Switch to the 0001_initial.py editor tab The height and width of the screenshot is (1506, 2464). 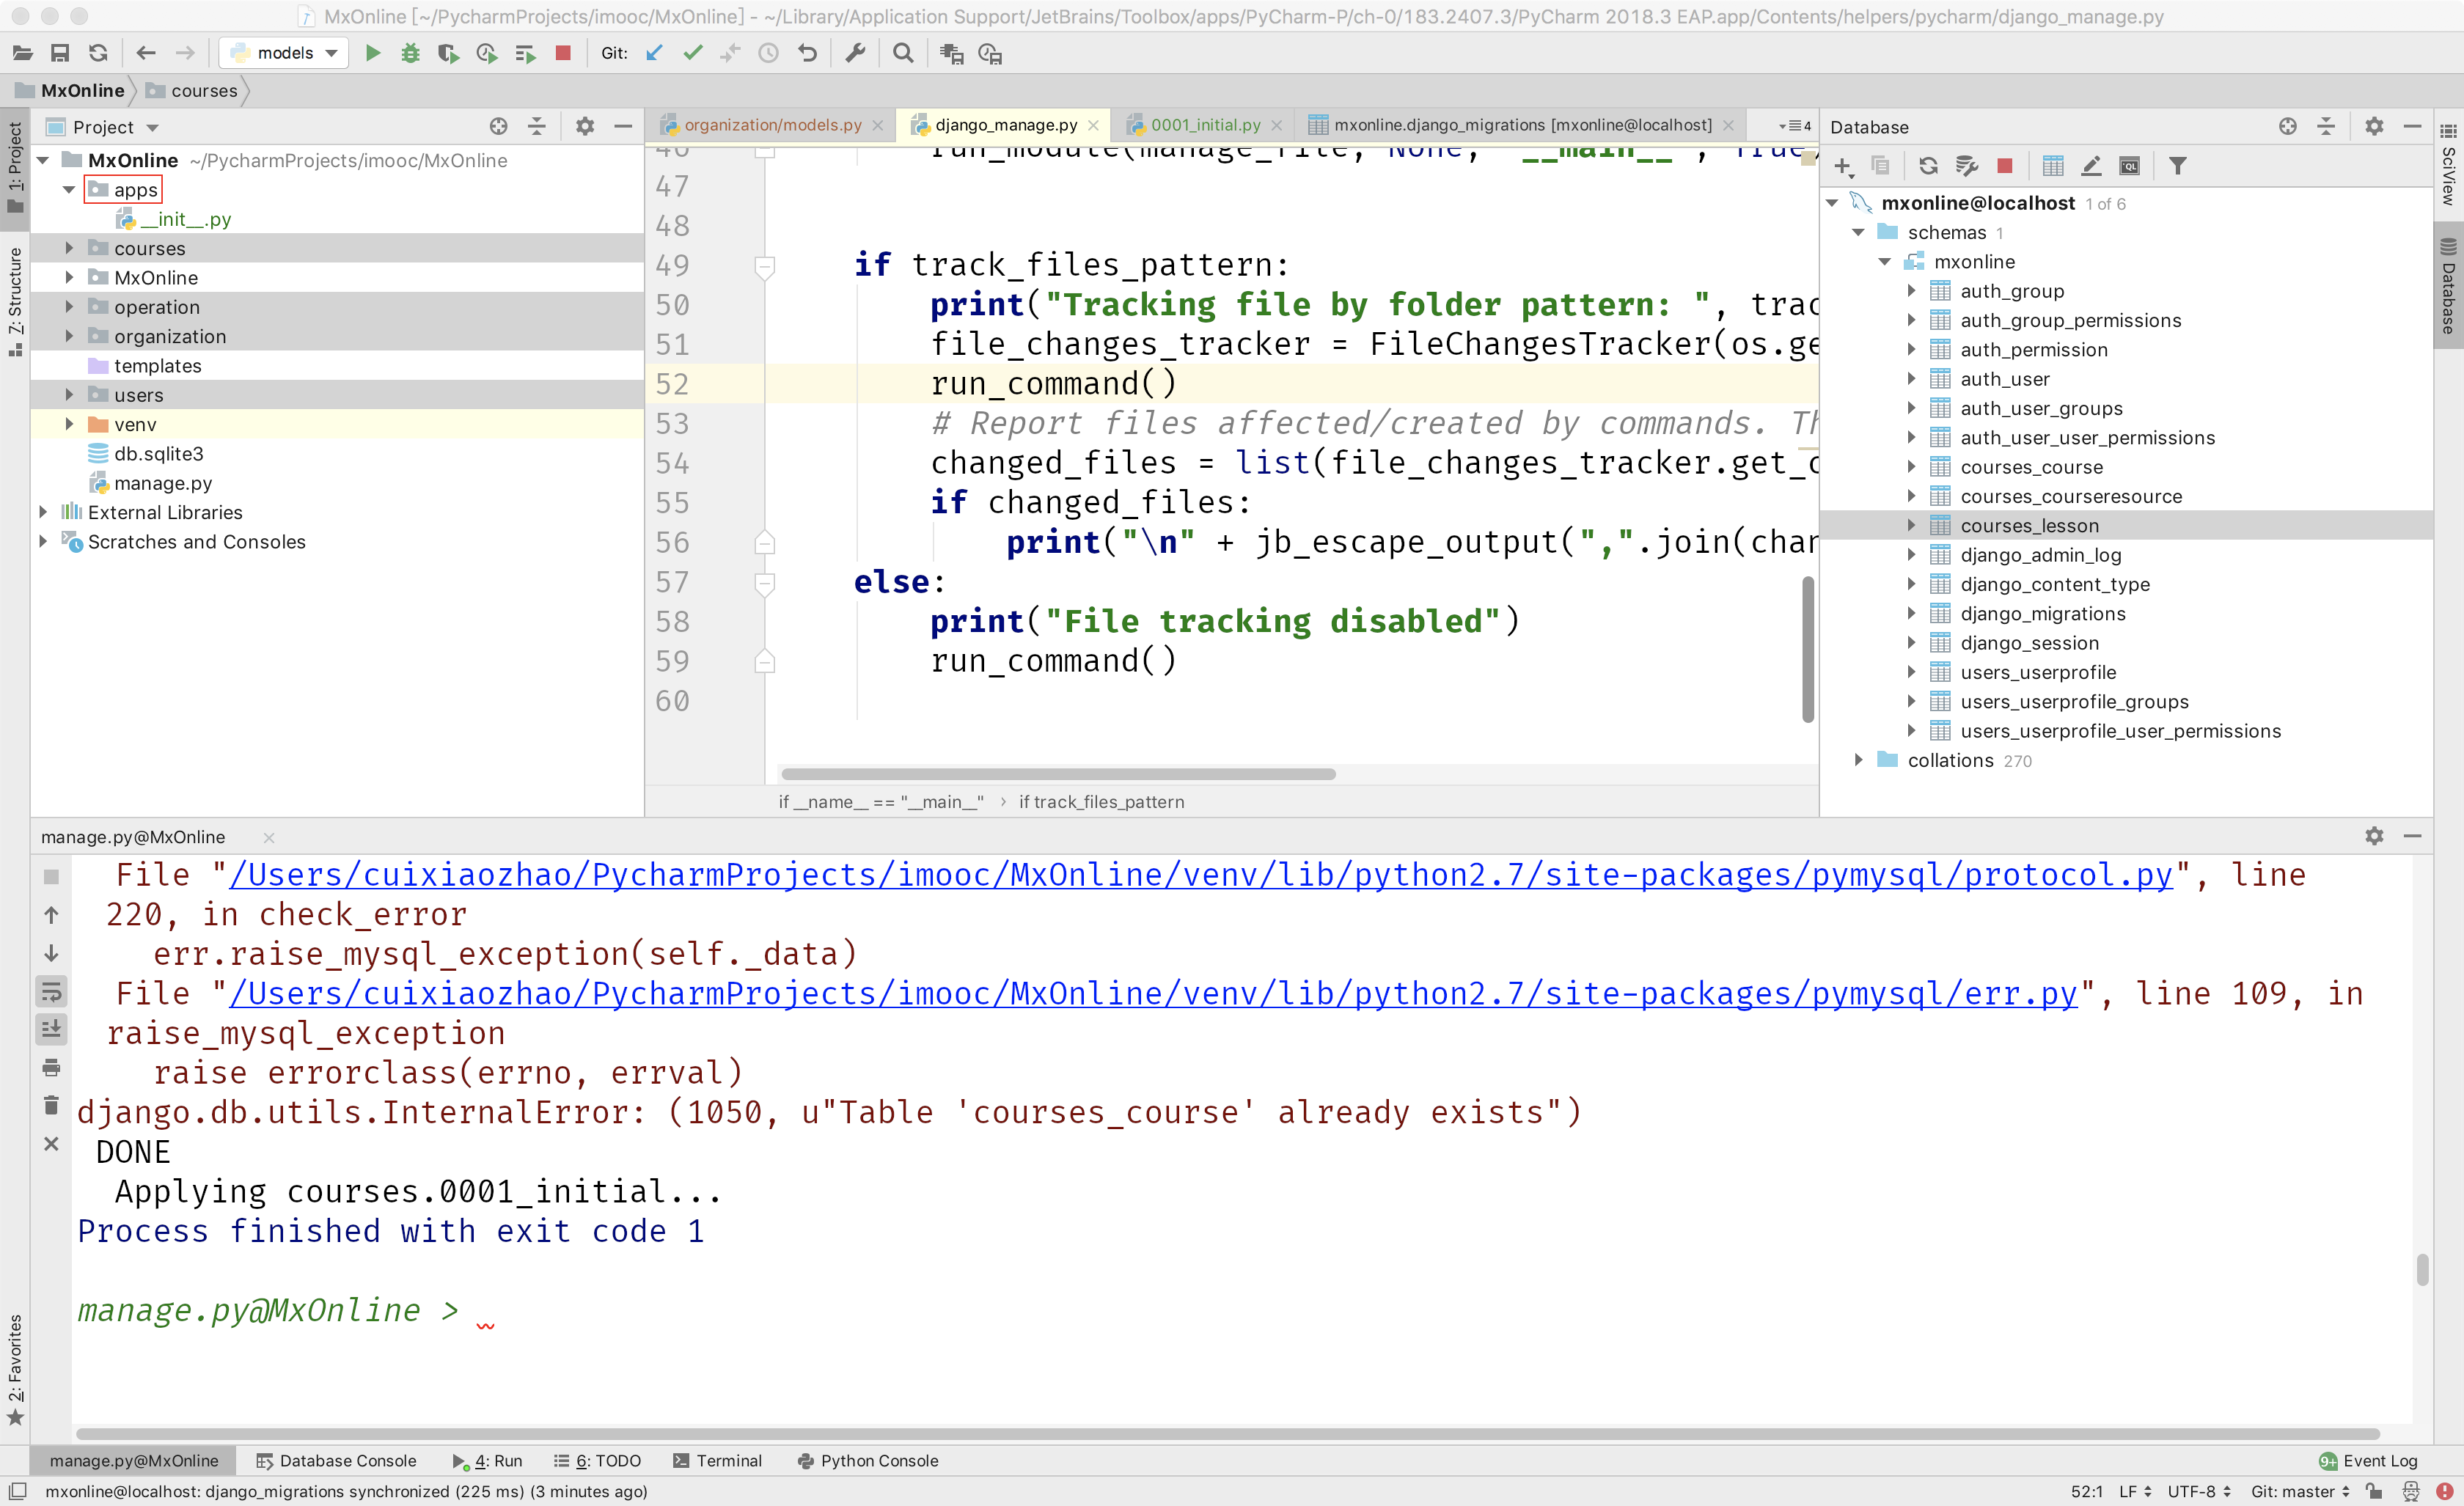tap(1205, 125)
